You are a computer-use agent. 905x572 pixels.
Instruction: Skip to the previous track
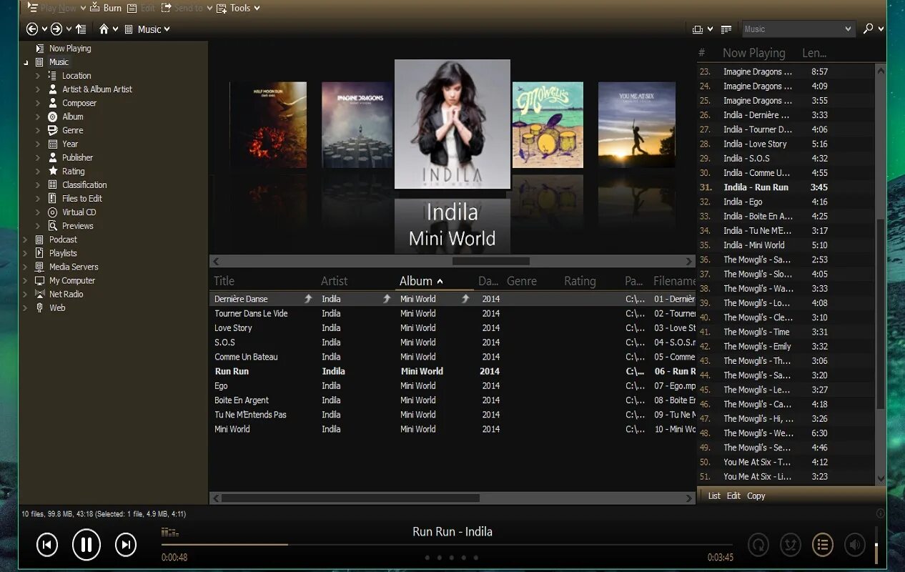pos(47,546)
